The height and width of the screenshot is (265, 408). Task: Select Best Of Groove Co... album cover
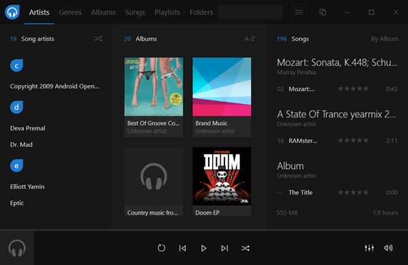click(x=154, y=86)
